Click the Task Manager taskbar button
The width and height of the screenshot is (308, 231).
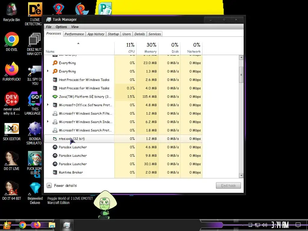(x=67, y=225)
